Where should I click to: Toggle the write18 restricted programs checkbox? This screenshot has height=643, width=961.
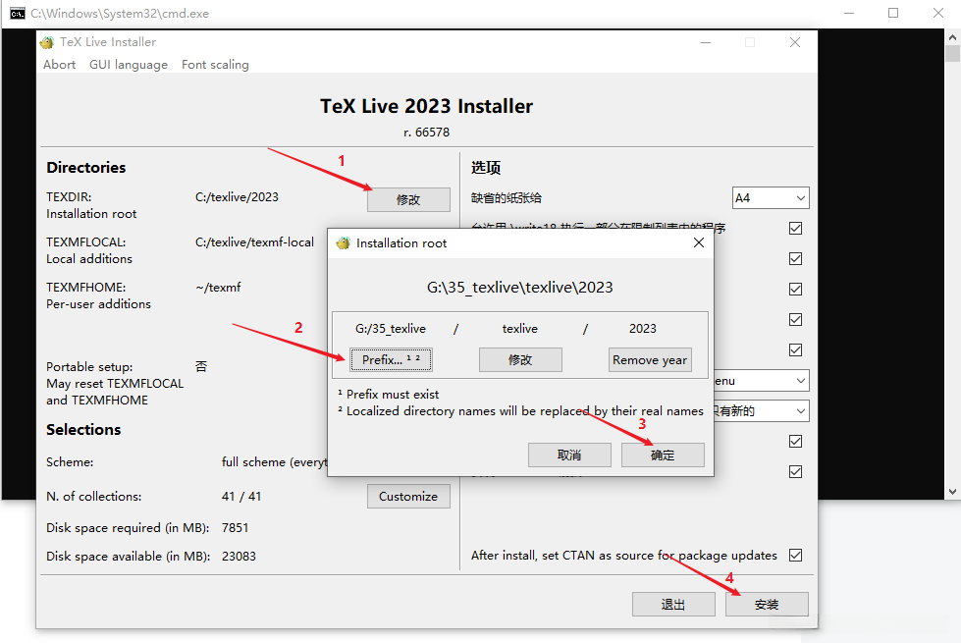(x=795, y=229)
